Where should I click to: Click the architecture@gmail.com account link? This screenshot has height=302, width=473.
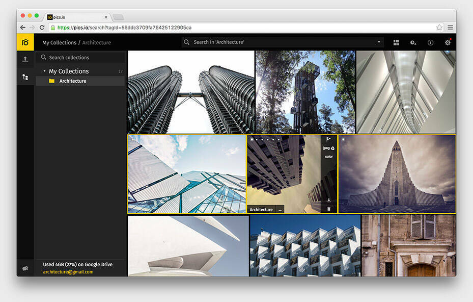tap(68, 272)
